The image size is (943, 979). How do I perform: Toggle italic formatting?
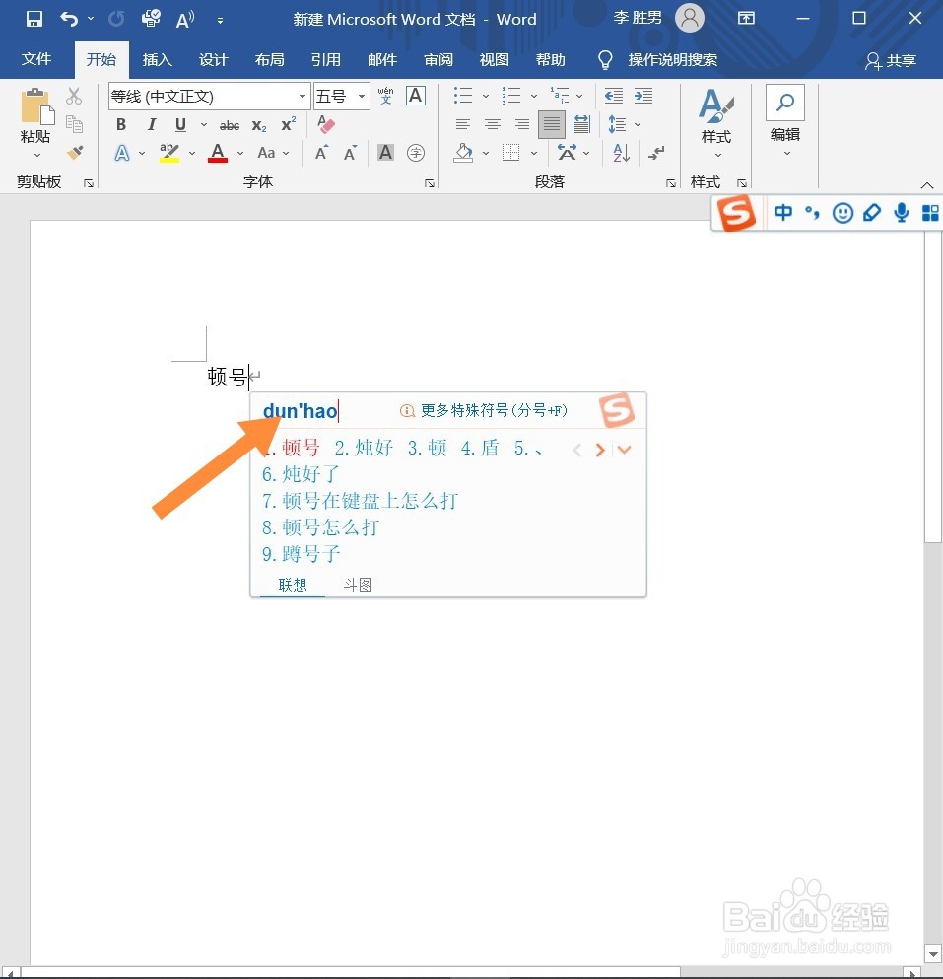tap(150, 124)
